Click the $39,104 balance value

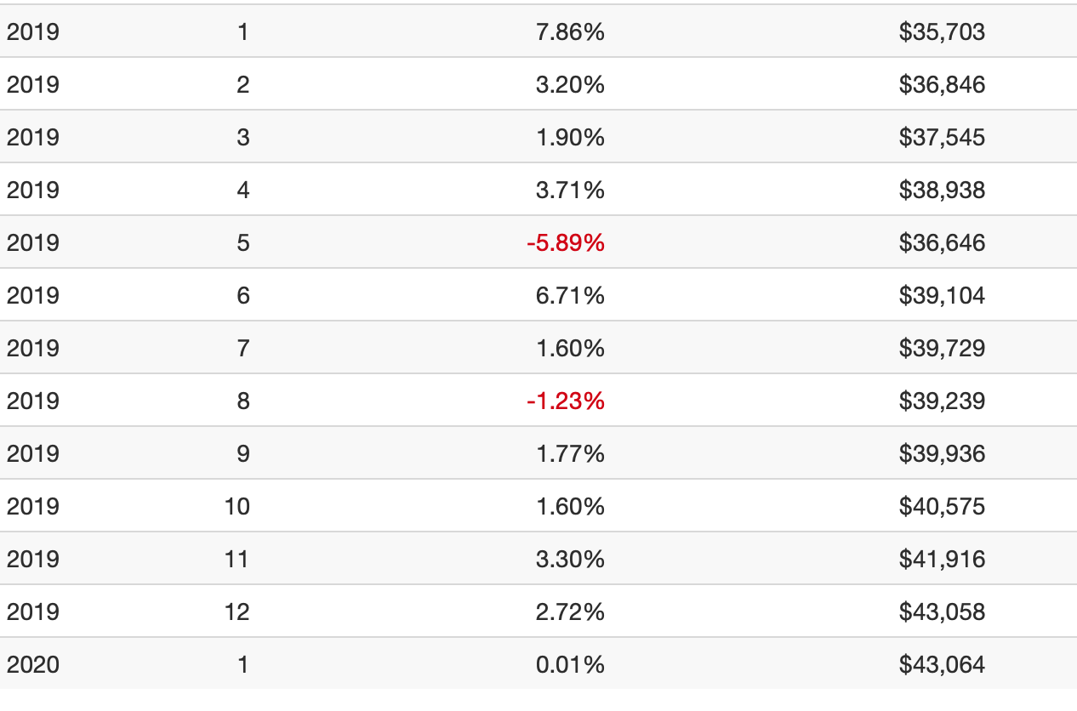[942, 295]
